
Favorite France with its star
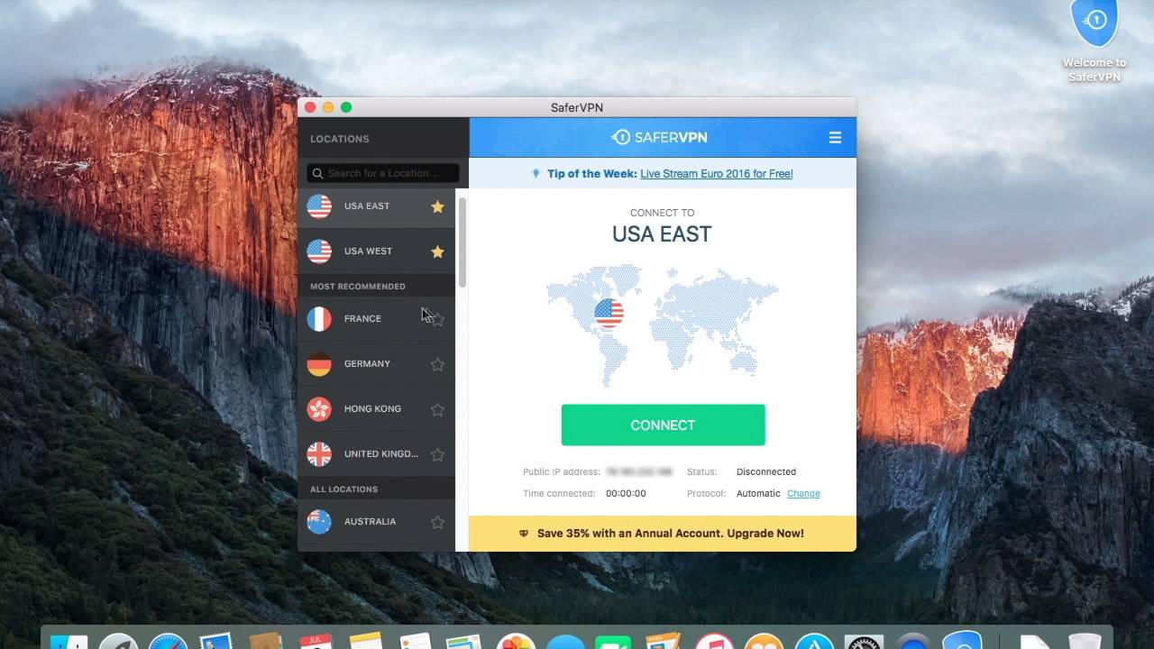click(x=437, y=319)
